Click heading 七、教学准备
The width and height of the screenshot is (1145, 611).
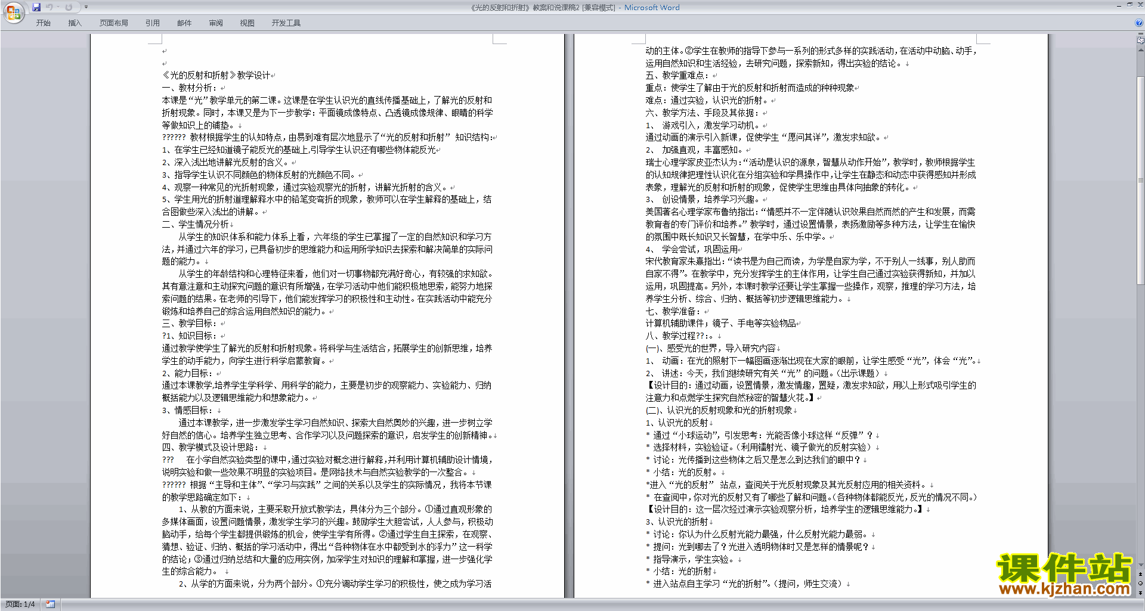(673, 311)
